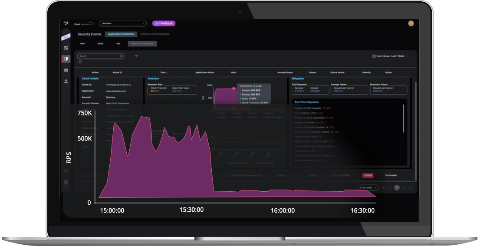
Task: Toggle the switch at sidebar bottom
Action: tap(66, 183)
